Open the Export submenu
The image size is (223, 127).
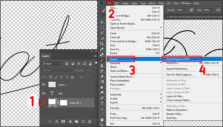tap(121, 59)
